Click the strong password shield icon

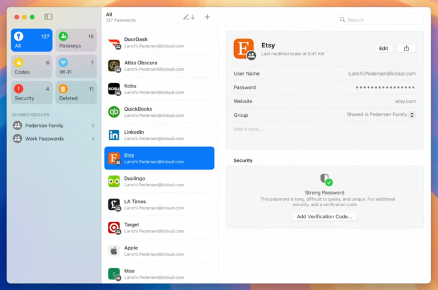point(326,179)
